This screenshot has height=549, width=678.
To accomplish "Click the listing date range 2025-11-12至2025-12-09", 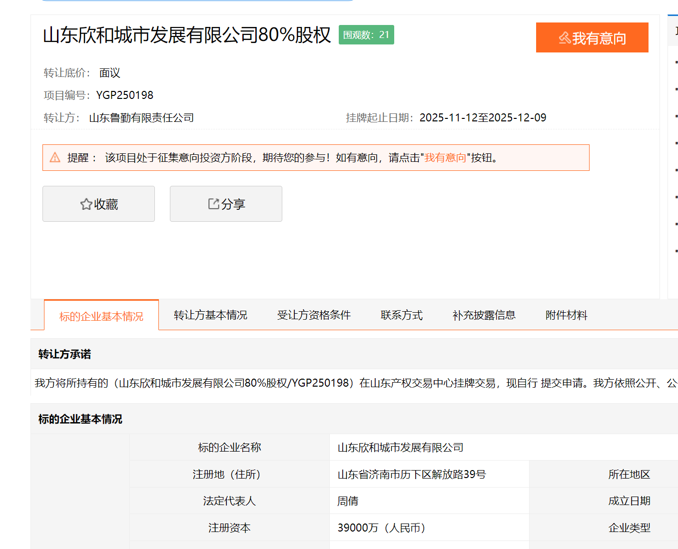I will (x=483, y=118).
